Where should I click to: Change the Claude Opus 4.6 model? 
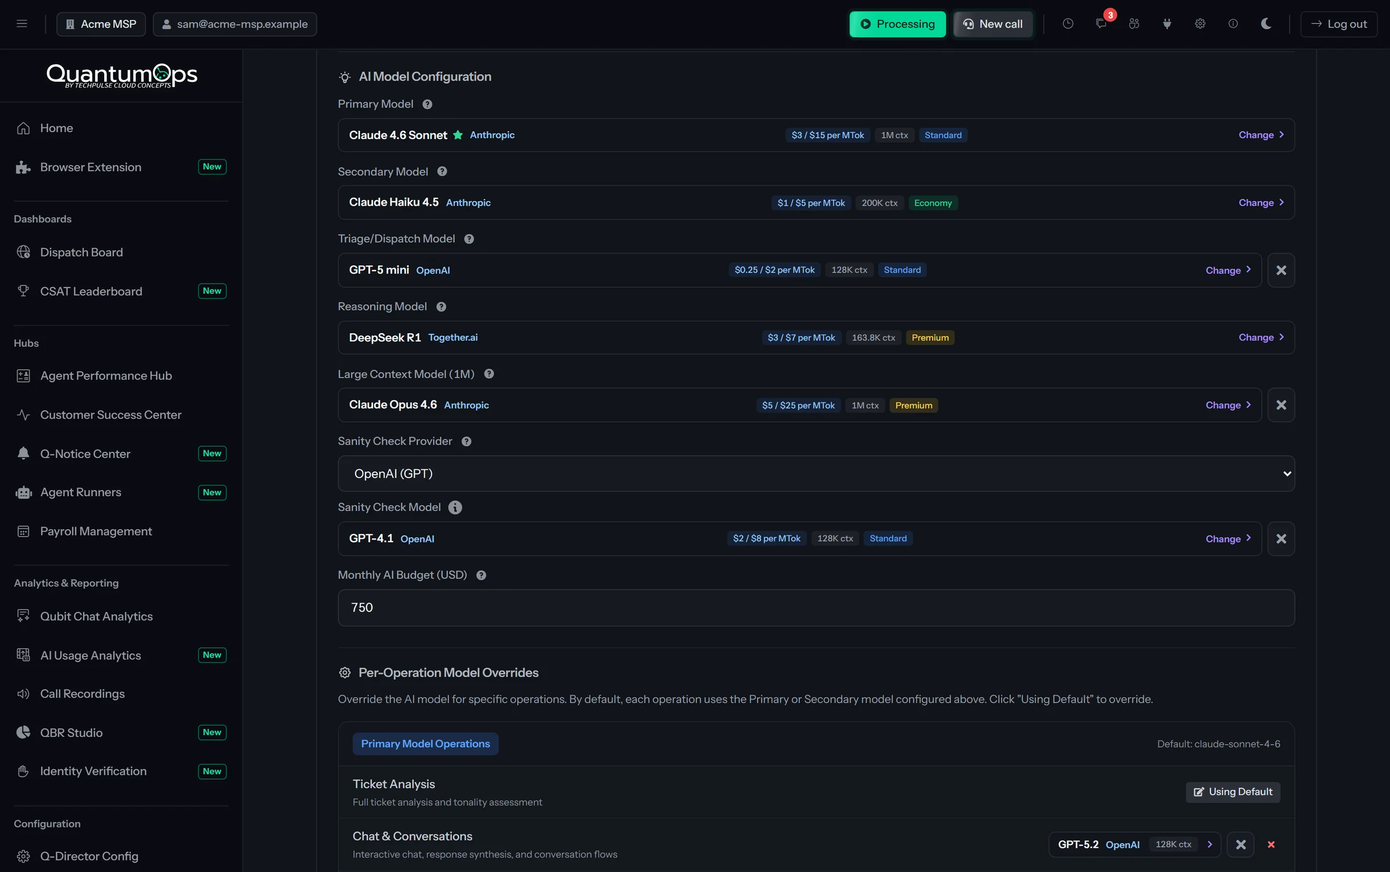tap(1228, 405)
